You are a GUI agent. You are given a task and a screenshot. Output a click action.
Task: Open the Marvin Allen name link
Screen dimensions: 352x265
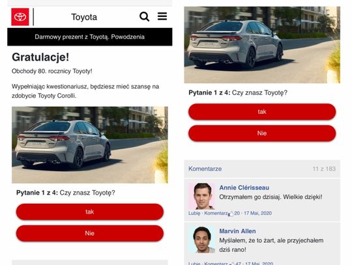pyautogui.click(x=237, y=231)
